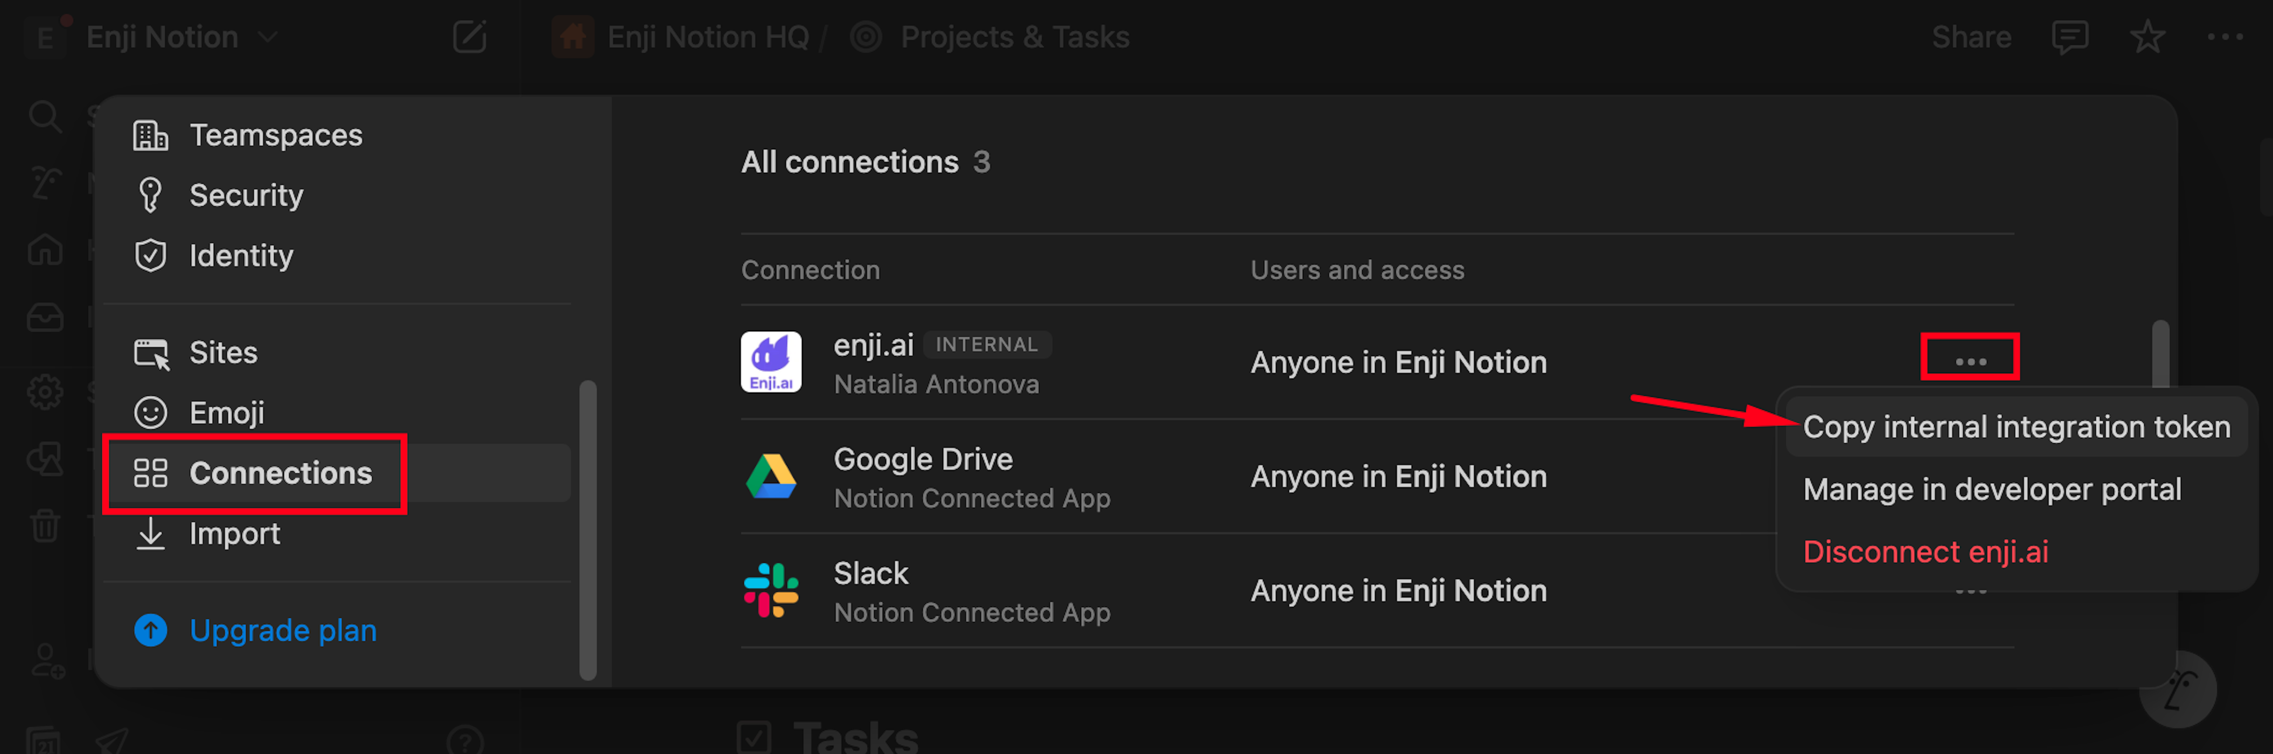This screenshot has height=754, width=2273.
Task: Open the enji.ai row more options
Action: tap(1970, 361)
